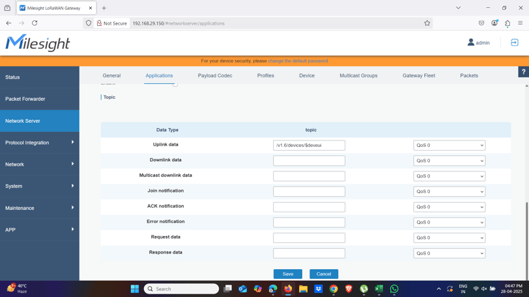Switch to the Gateway Fleet tab
Viewport: 529px width, 297px height.
[x=419, y=75]
